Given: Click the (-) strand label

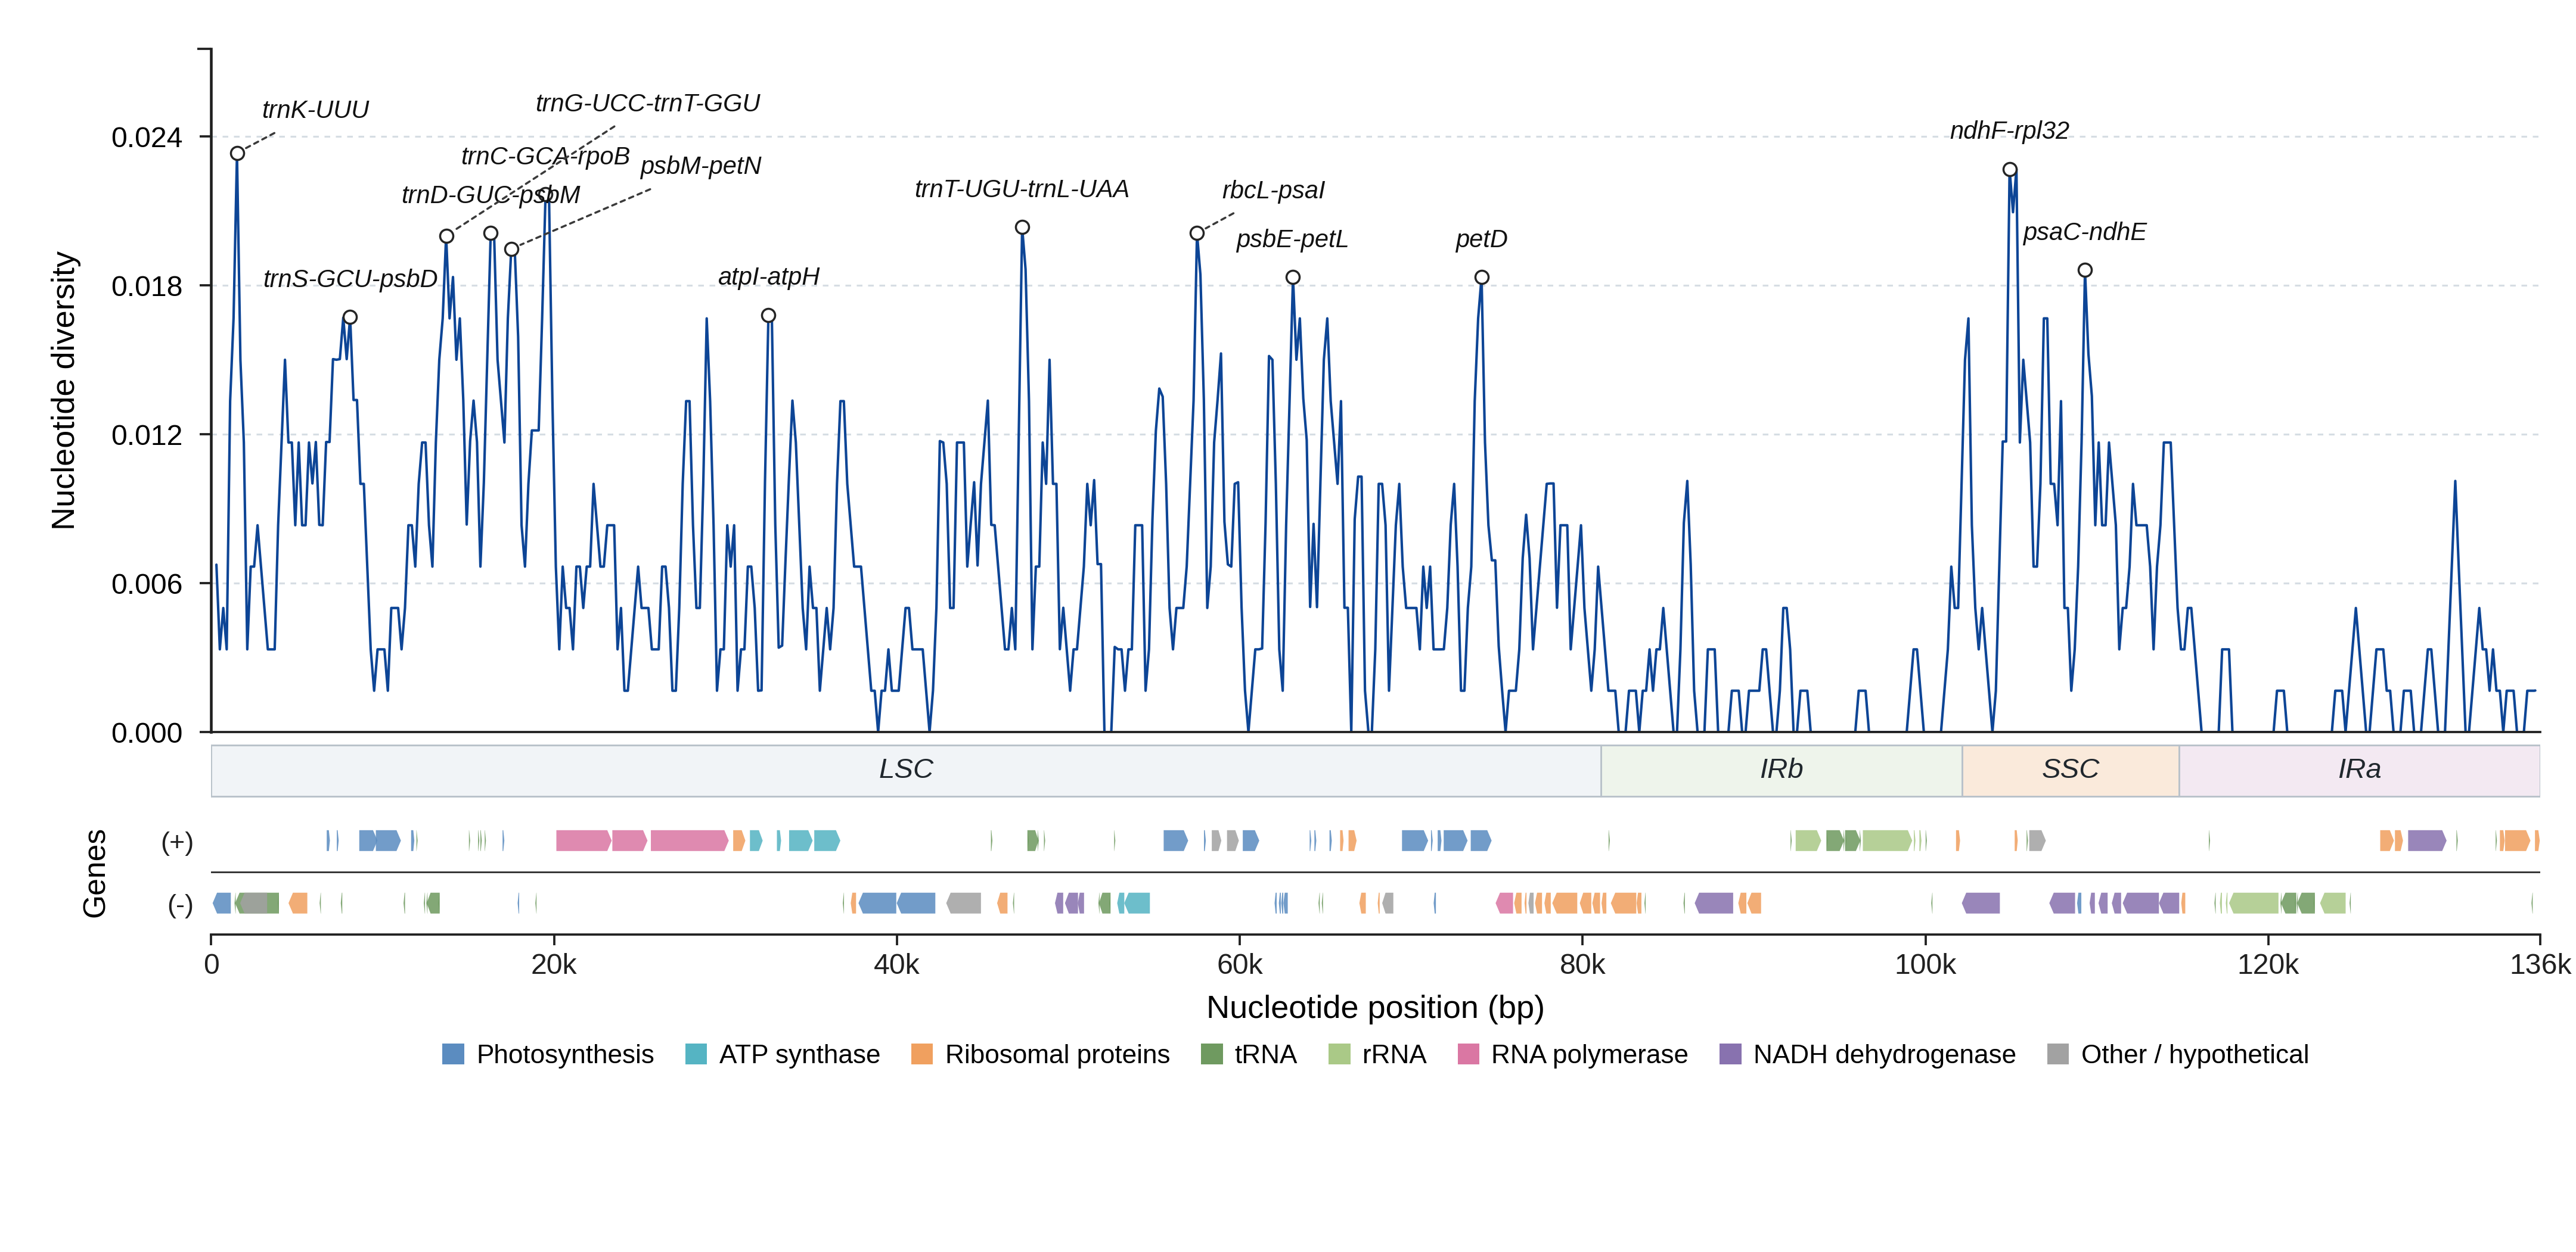Looking at the screenshot, I should click(179, 905).
